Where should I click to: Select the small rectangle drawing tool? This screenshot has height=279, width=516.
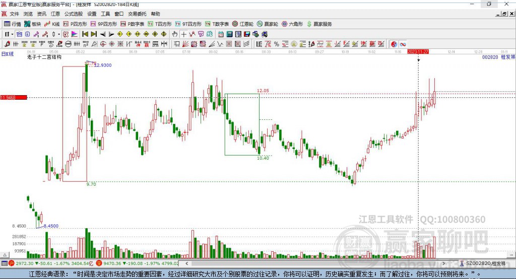coord(176,44)
